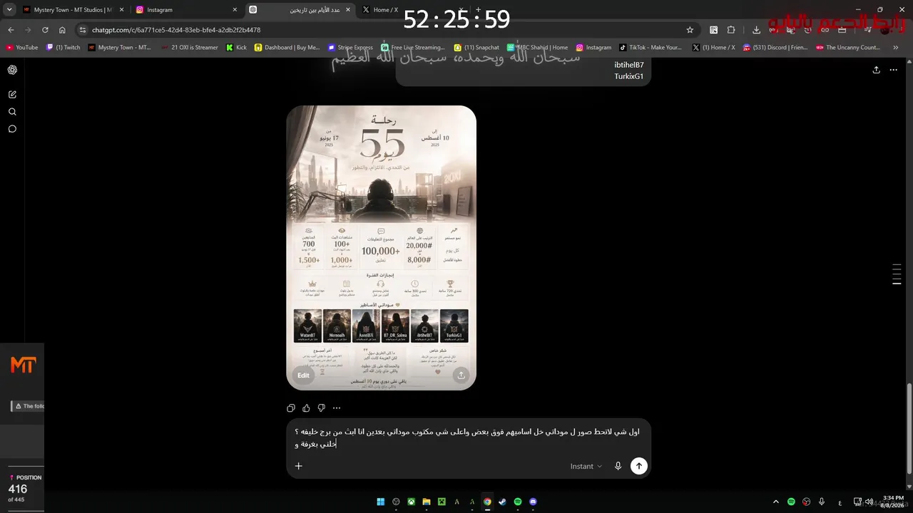Open the browser extensions puzzle icon
This screenshot has width=913, height=513.
click(x=731, y=30)
